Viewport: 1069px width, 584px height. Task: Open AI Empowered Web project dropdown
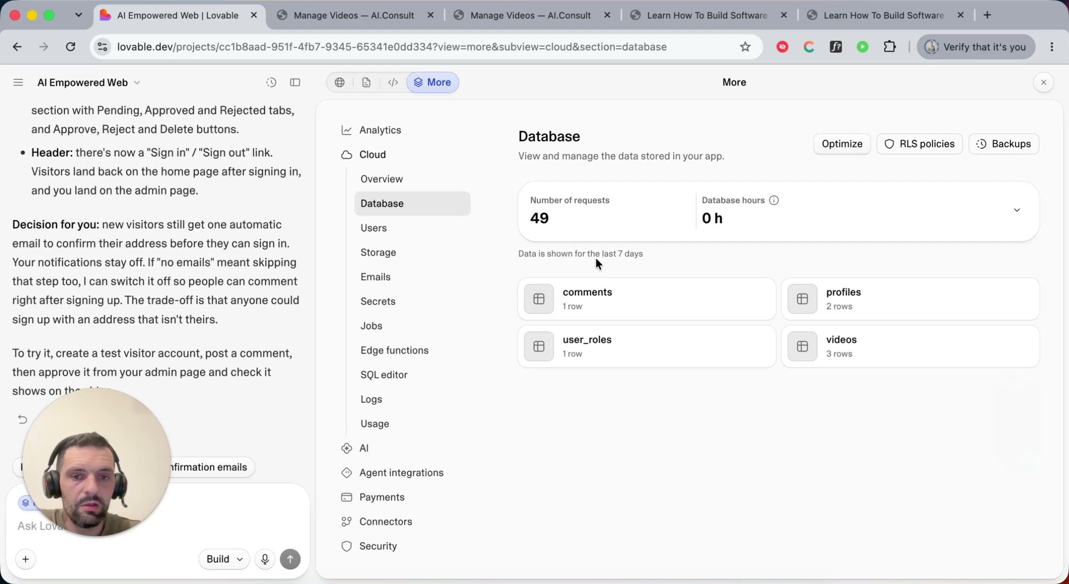(x=89, y=83)
